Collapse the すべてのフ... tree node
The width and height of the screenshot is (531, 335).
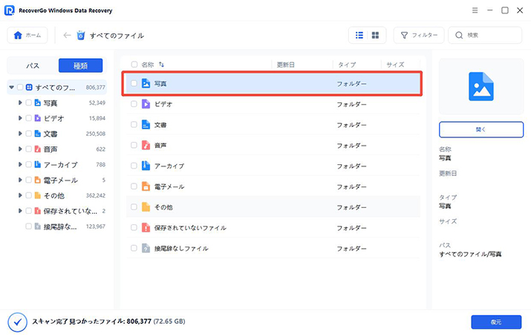12,88
